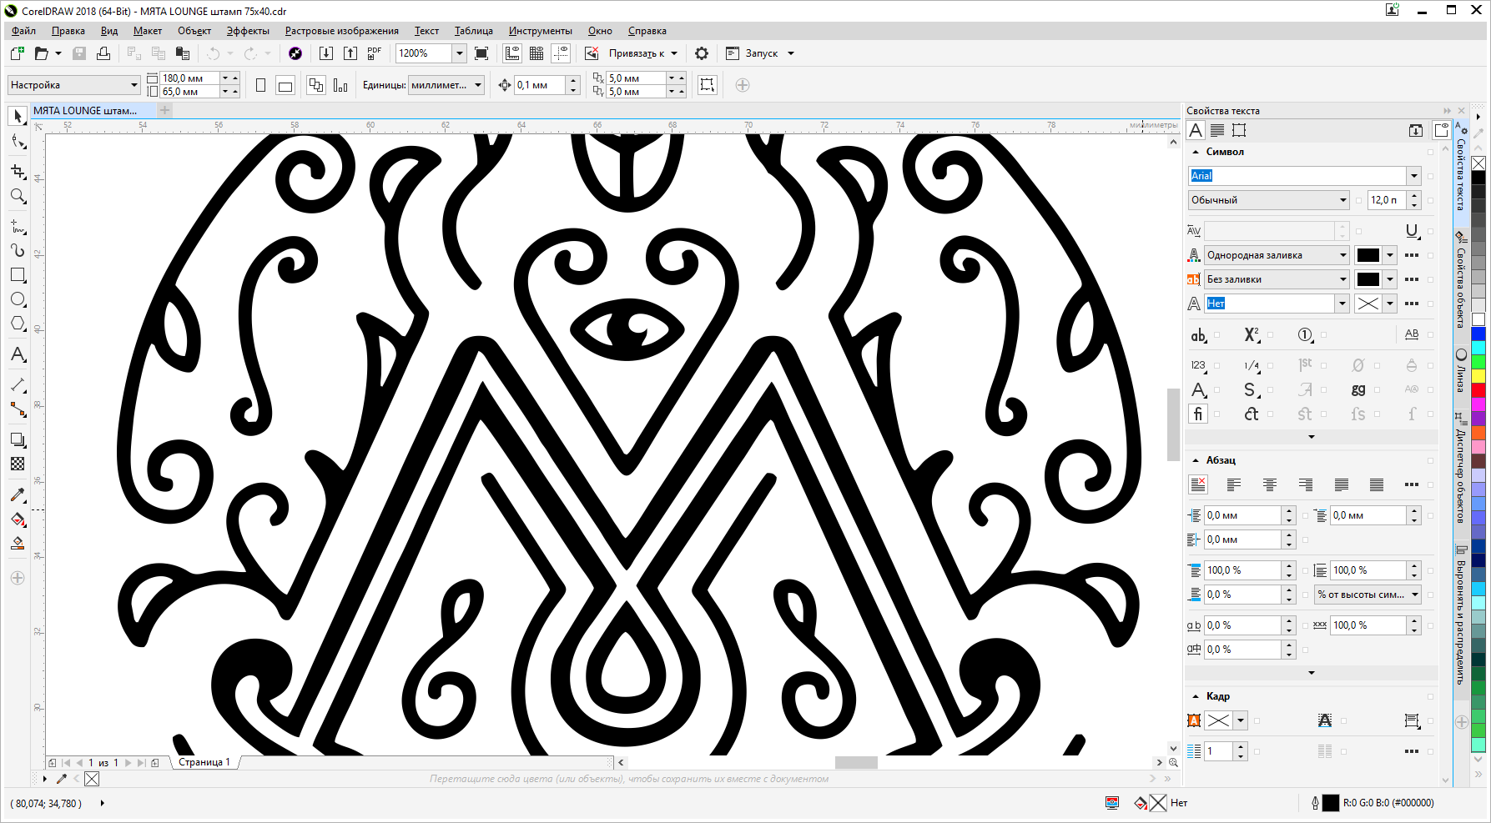
Task: Click the black text fill color swatch
Action: point(1368,255)
